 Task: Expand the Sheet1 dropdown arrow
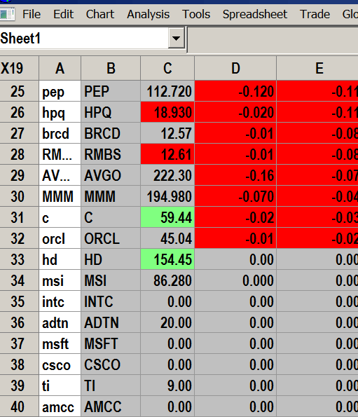click(x=177, y=39)
